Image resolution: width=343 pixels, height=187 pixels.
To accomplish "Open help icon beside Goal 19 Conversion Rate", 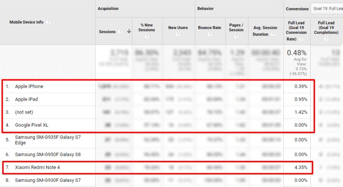I will 301,39.
